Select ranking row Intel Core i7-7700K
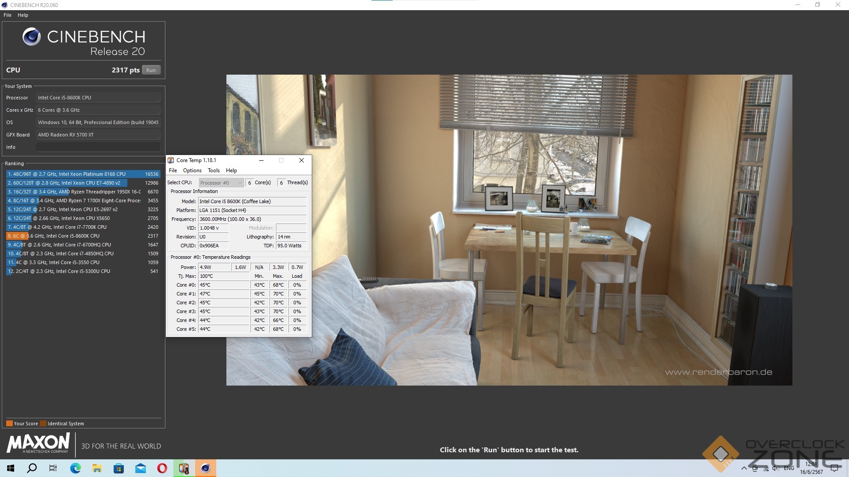This screenshot has width=849, height=477. coord(83,227)
